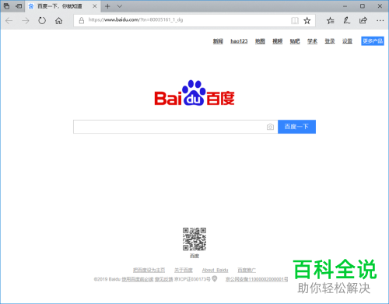Click the Baidu QR code
The width and height of the screenshot is (389, 304).
pyautogui.click(x=194, y=239)
